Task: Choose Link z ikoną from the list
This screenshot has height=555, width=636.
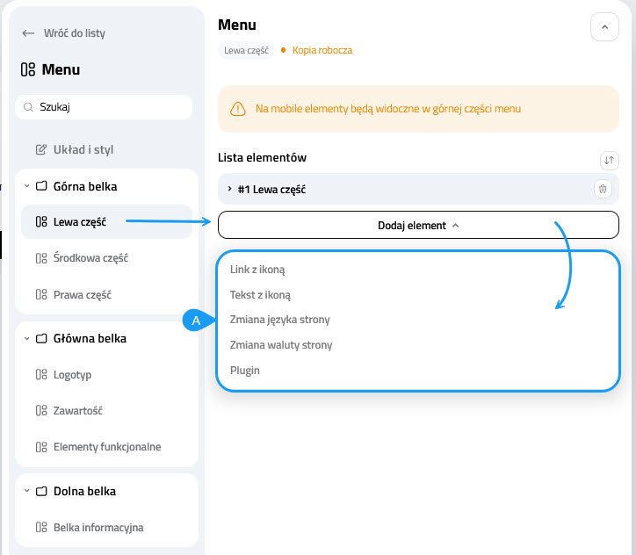Action: click(257, 270)
